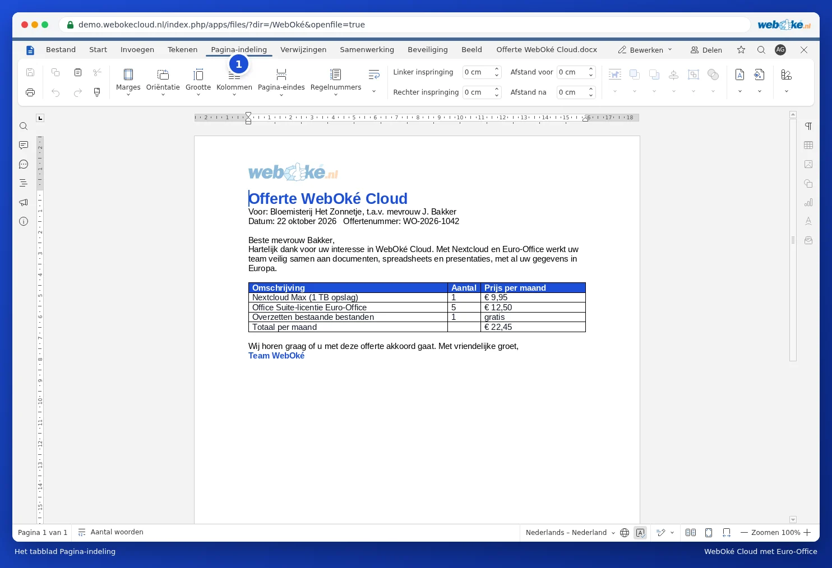The height and width of the screenshot is (568, 832).
Task: Open the headings navigation panel
Action: (x=24, y=183)
